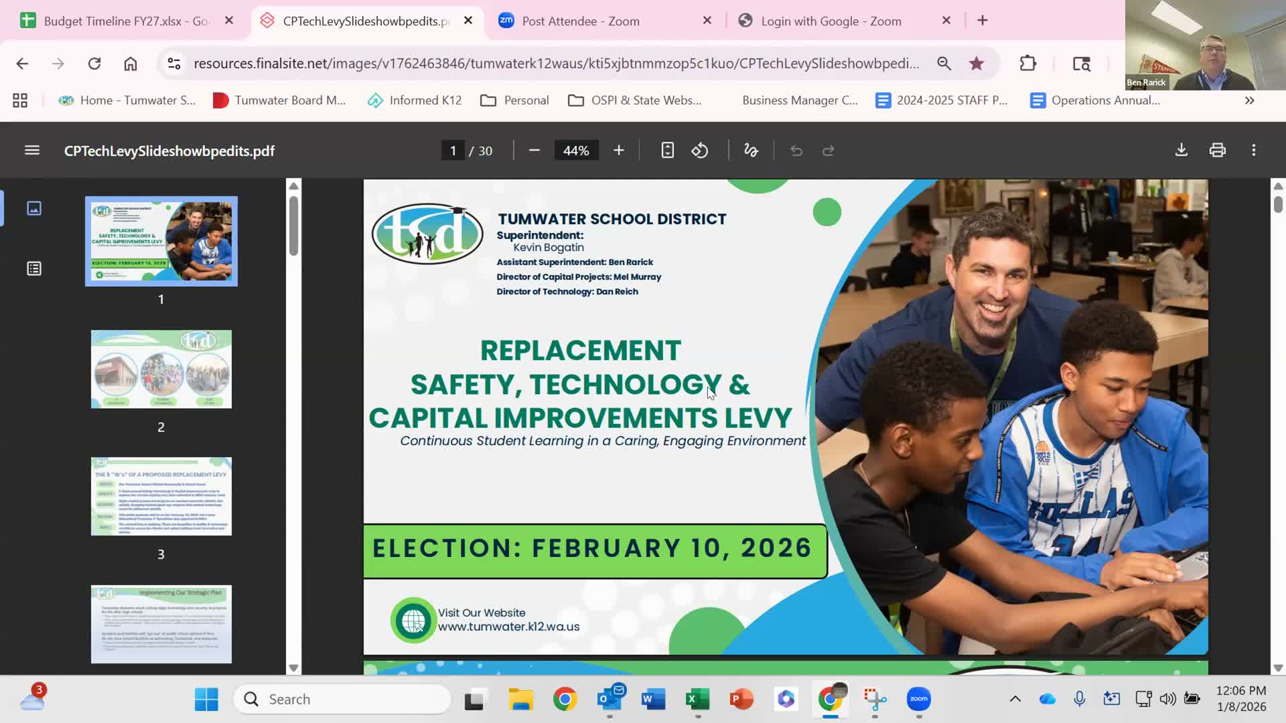Rotate the PDF counterclockwise

(700, 151)
